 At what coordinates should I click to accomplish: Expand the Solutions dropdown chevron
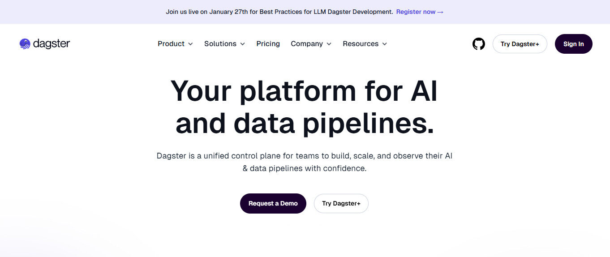tap(242, 44)
